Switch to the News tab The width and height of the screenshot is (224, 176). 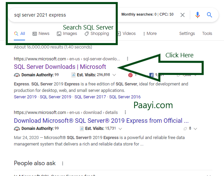(41, 34)
